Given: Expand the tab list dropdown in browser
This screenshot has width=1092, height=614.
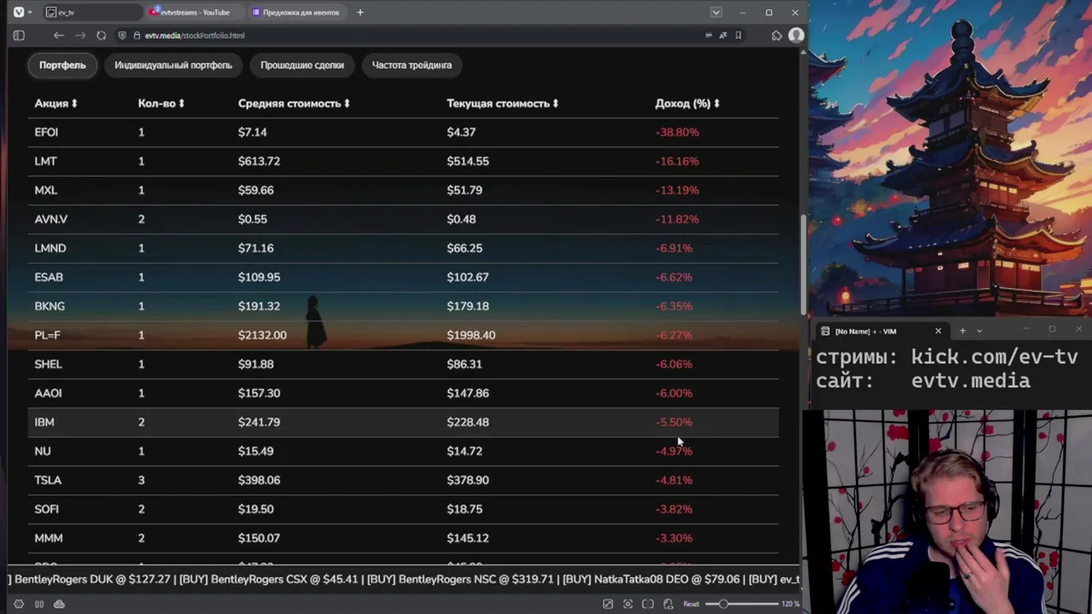Looking at the screenshot, I should [716, 12].
